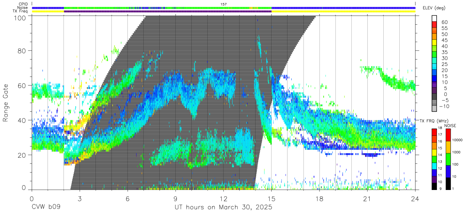The height and width of the screenshot is (215, 467).
Task: Click the 6 tick on the UT hours axis
Action: [x=127, y=199]
